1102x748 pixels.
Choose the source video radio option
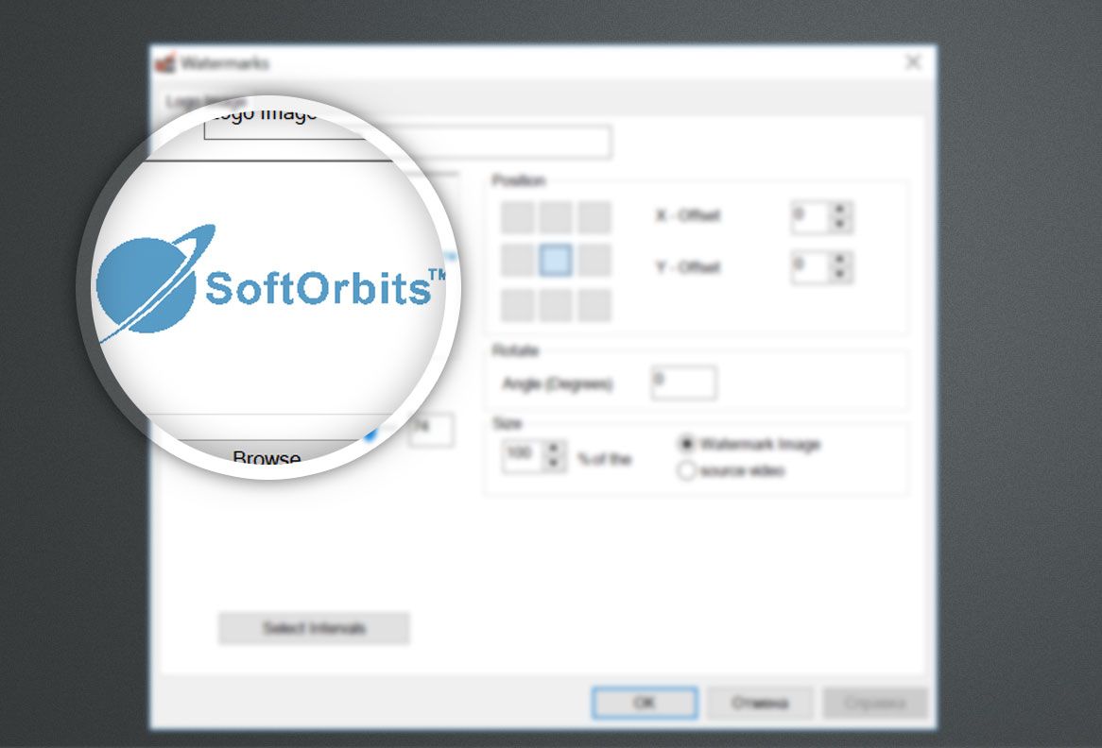pyautogui.click(x=687, y=470)
